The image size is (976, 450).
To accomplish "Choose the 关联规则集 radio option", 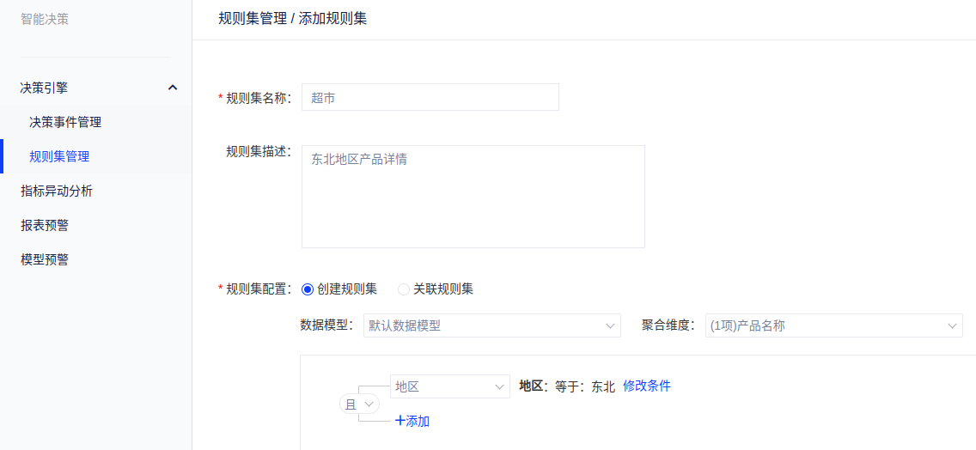I will (404, 289).
